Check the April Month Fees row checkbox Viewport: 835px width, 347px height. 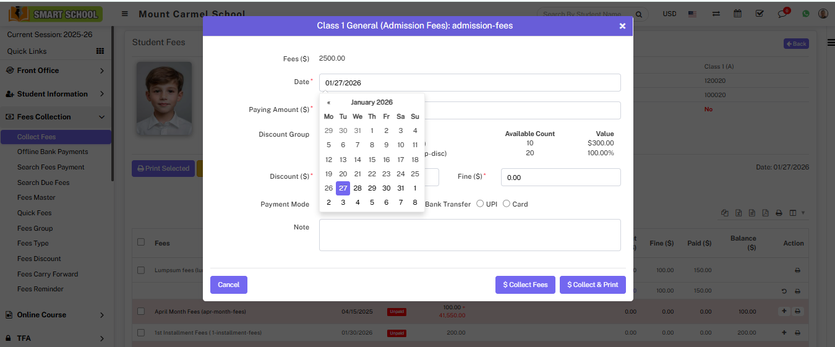[x=141, y=312]
